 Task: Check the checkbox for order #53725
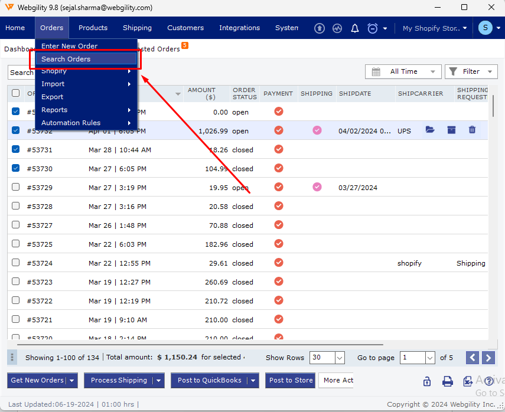pyautogui.click(x=15, y=243)
